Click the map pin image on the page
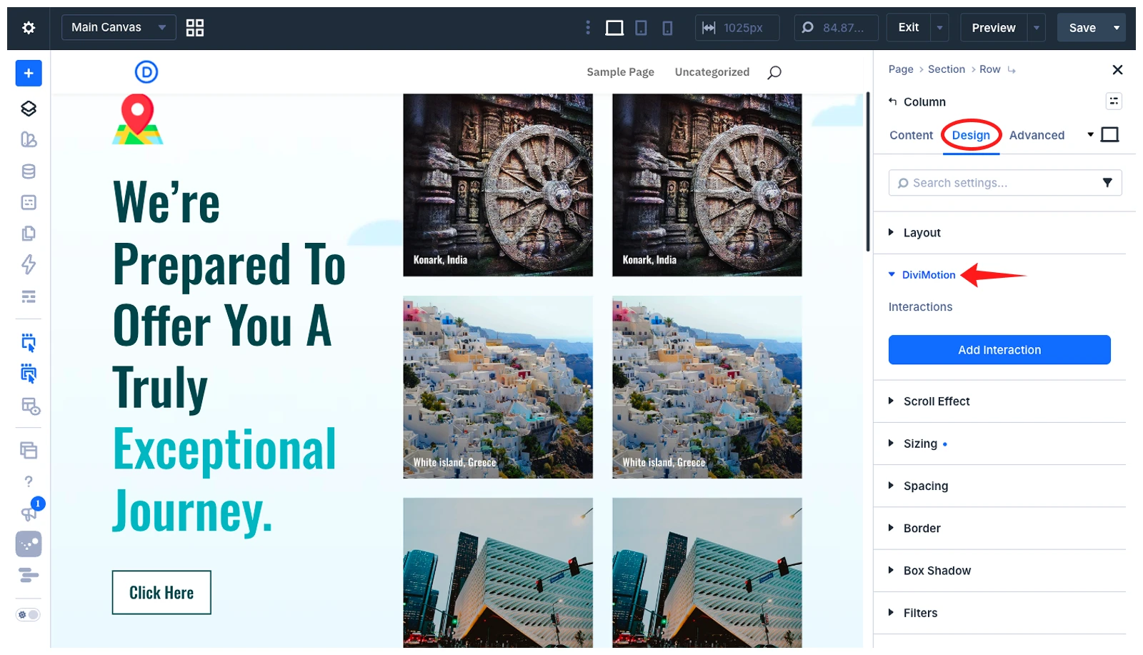This screenshot has width=1143, height=655. point(138,119)
